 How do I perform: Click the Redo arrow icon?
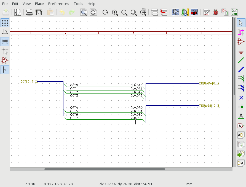[x=72, y=12]
